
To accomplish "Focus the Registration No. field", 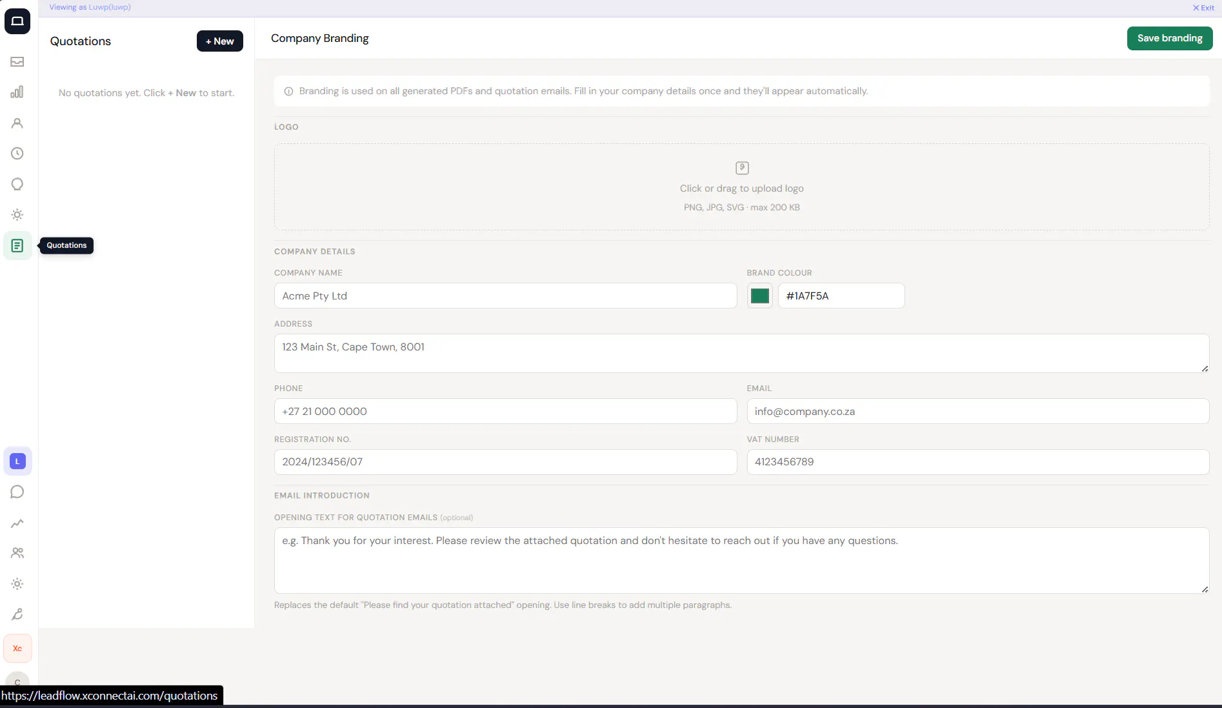I will 506,462.
